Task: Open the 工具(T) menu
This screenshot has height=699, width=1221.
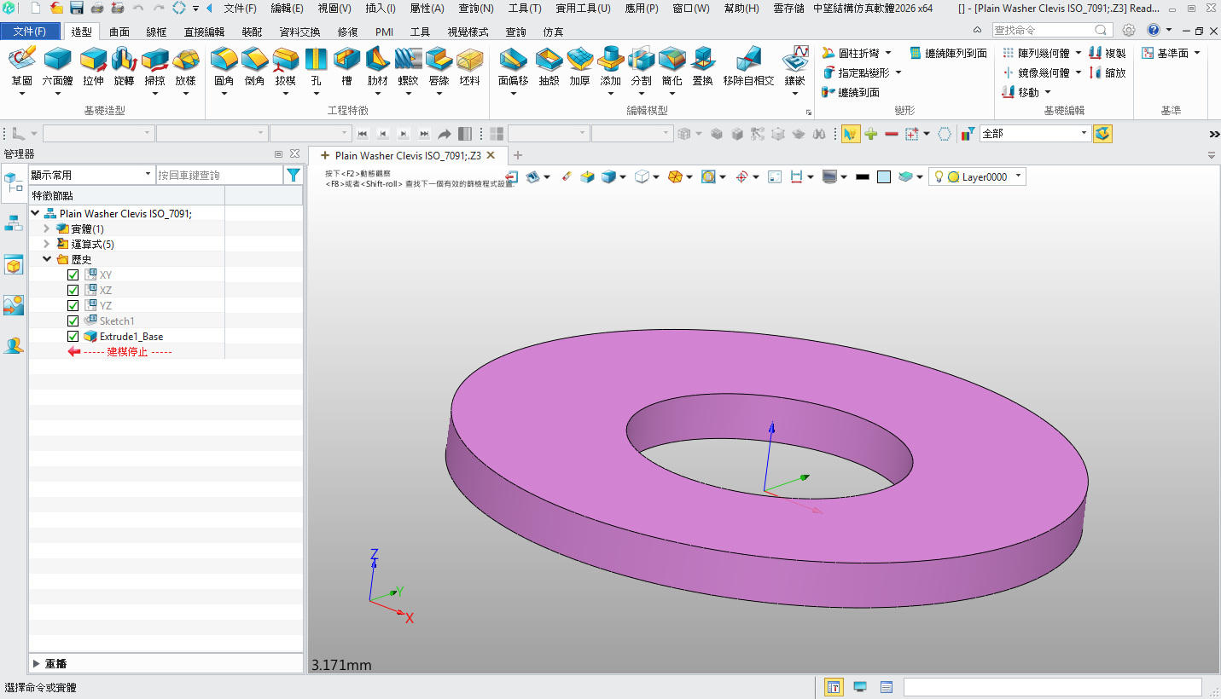Action: (525, 9)
